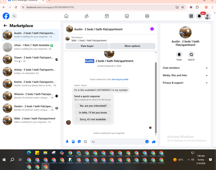This screenshot has height=170, width=216.
Task: Click the browser address bar URL
Action: tap(50, 7)
